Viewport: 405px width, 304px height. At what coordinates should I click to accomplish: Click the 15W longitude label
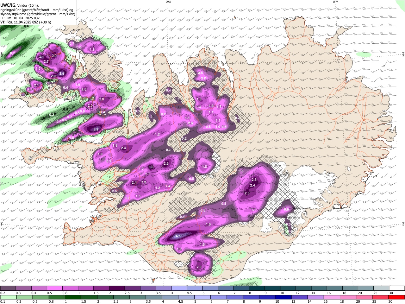point(335,2)
